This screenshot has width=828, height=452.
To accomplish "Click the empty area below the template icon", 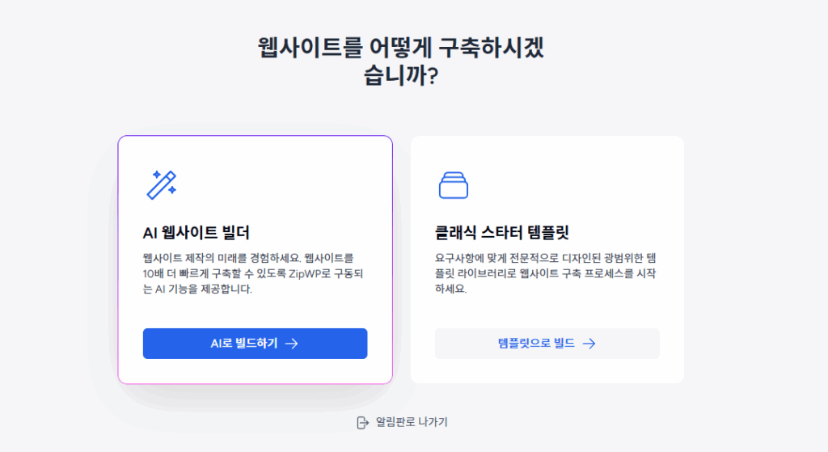I will (x=547, y=211).
